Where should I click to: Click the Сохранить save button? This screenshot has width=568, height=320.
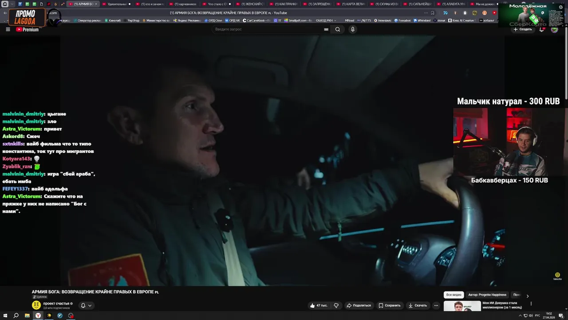click(x=390, y=305)
